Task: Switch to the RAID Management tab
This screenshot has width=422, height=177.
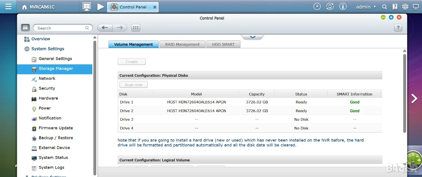Action: (182, 44)
